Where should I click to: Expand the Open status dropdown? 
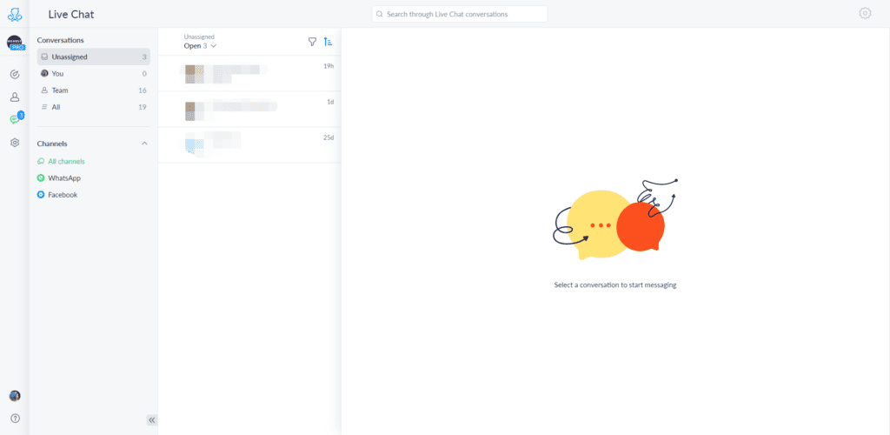(200, 46)
